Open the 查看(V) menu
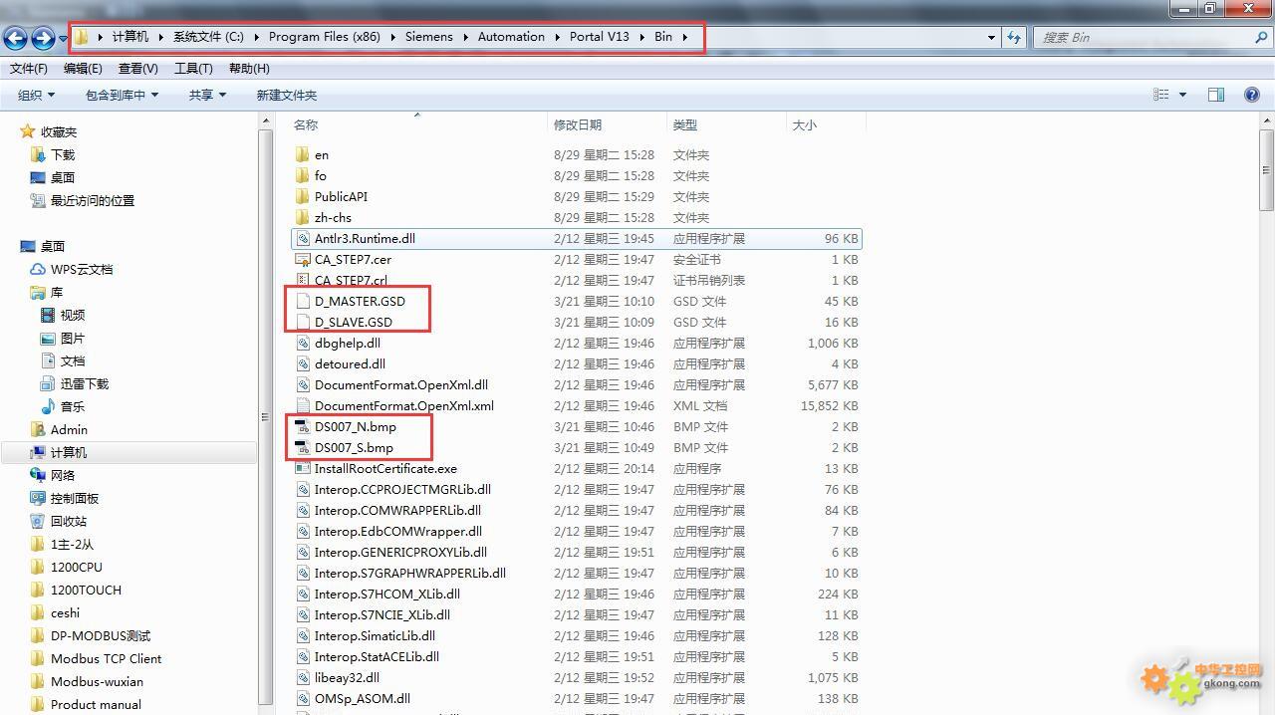Screen dimensions: 1275x715 pyautogui.click(x=137, y=69)
